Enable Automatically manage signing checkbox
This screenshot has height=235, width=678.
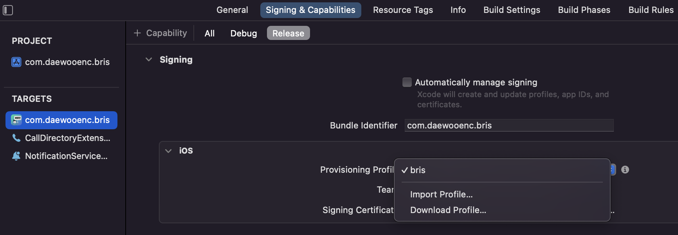tap(407, 82)
